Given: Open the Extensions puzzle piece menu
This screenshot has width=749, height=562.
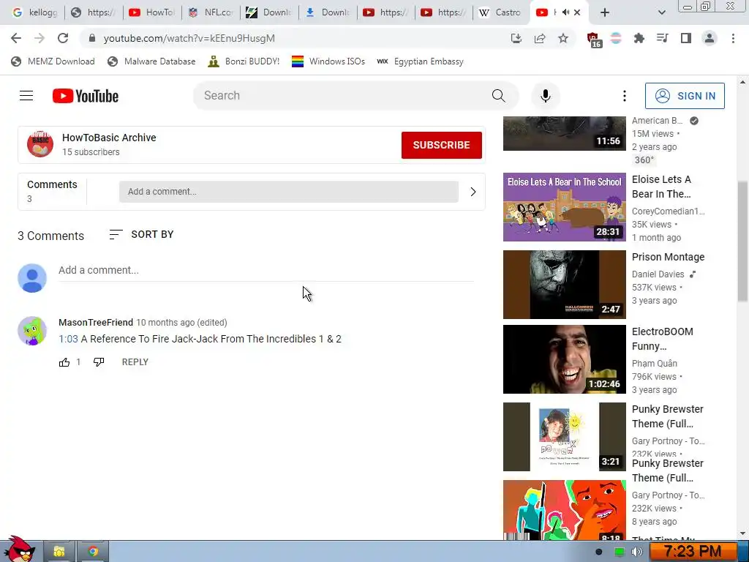Looking at the screenshot, I should click(x=639, y=38).
